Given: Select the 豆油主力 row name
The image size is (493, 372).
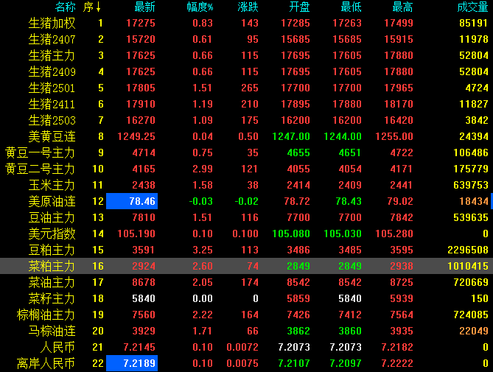Looking at the screenshot, I should tap(52, 218).
